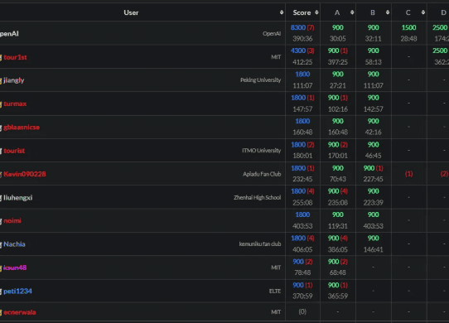Open Kevin090228 user profile

coord(25,174)
